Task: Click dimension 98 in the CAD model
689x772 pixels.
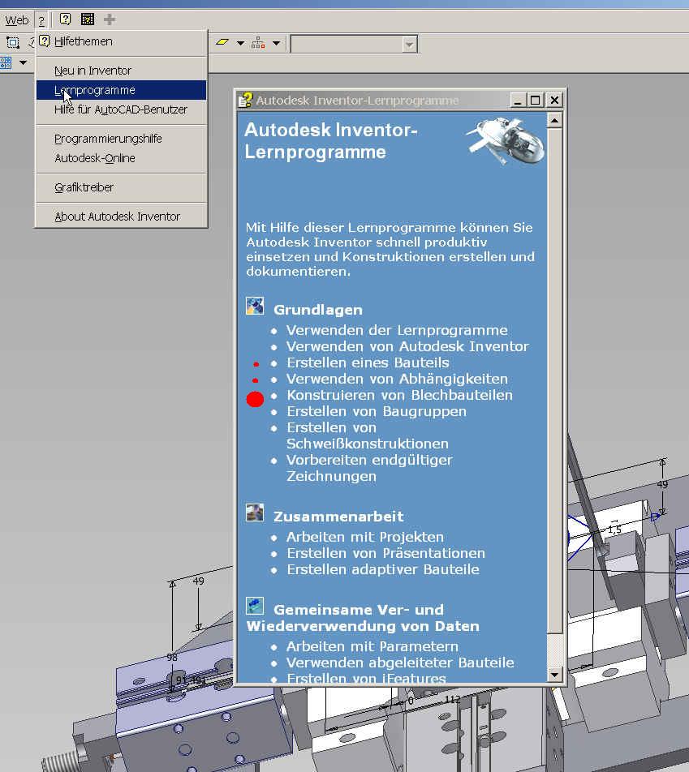Action: pos(171,658)
